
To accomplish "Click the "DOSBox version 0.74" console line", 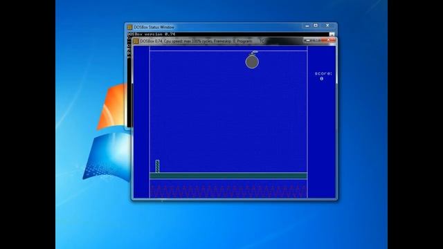I will 152,34.
